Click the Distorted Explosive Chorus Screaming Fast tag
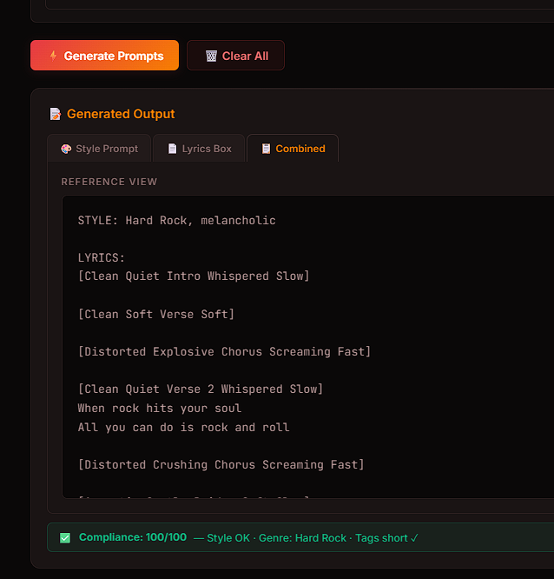 pos(224,351)
